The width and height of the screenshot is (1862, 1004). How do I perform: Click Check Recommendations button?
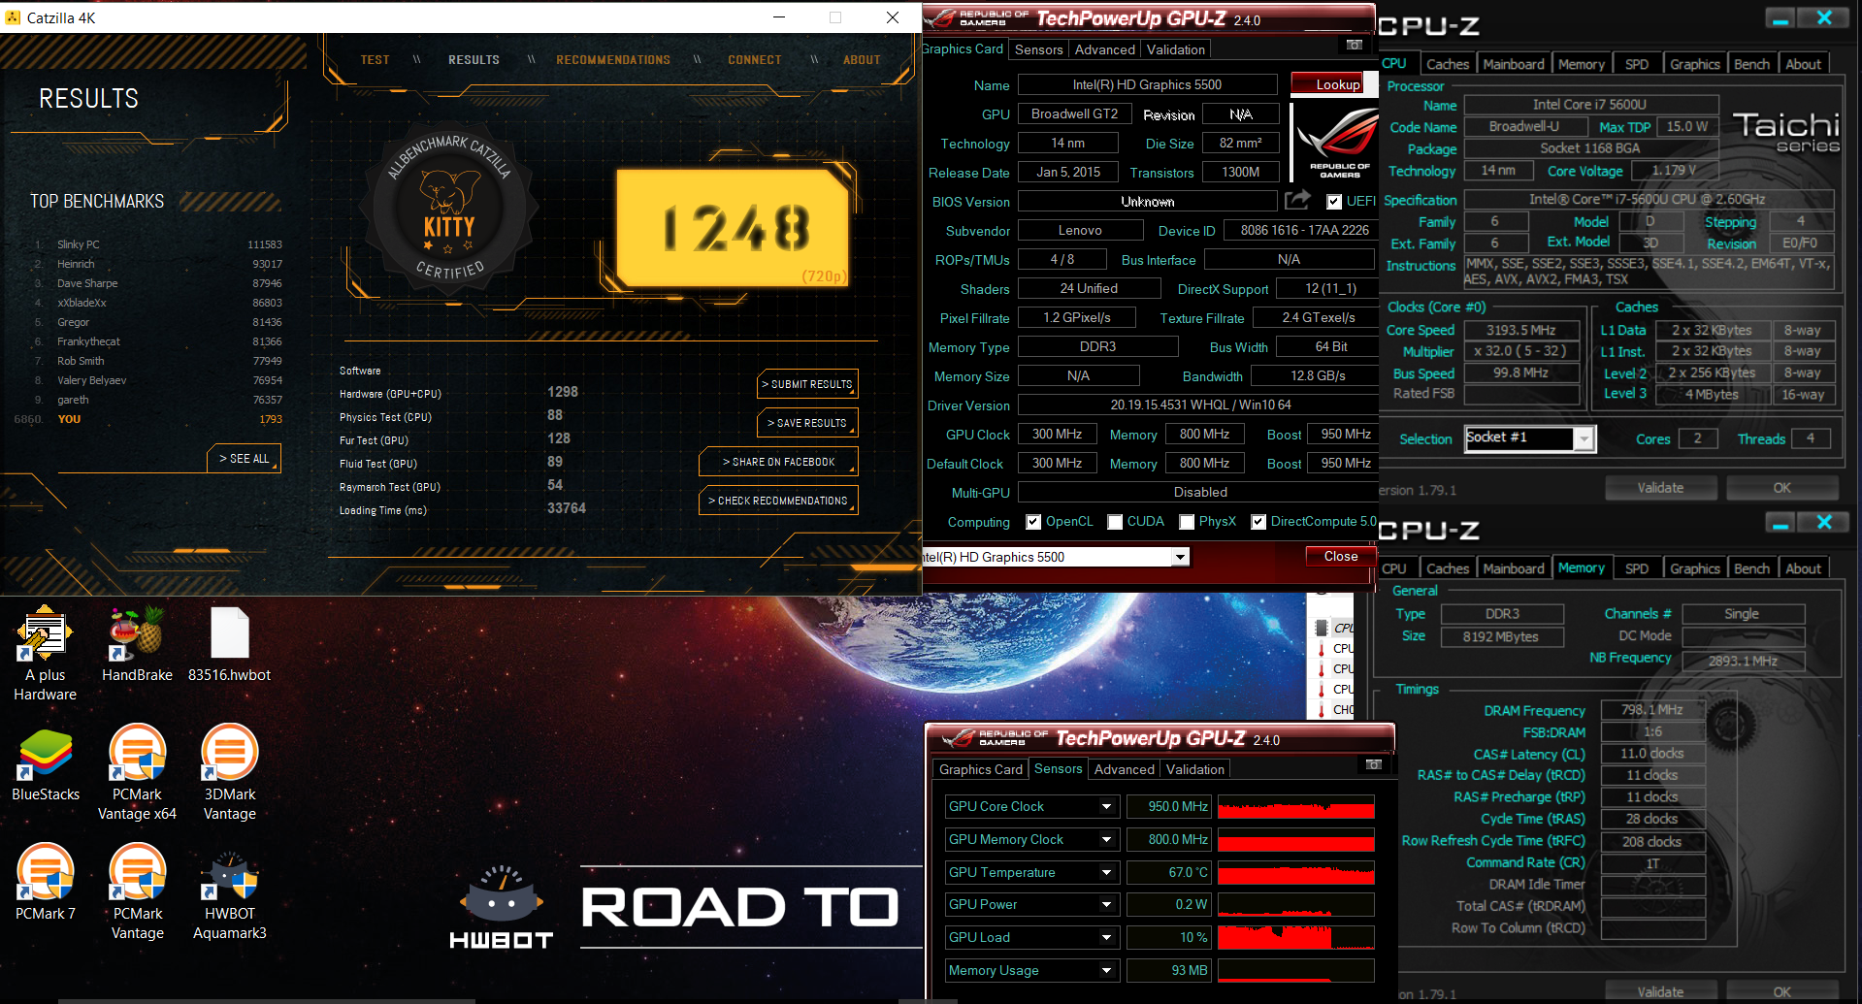[778, 501]
